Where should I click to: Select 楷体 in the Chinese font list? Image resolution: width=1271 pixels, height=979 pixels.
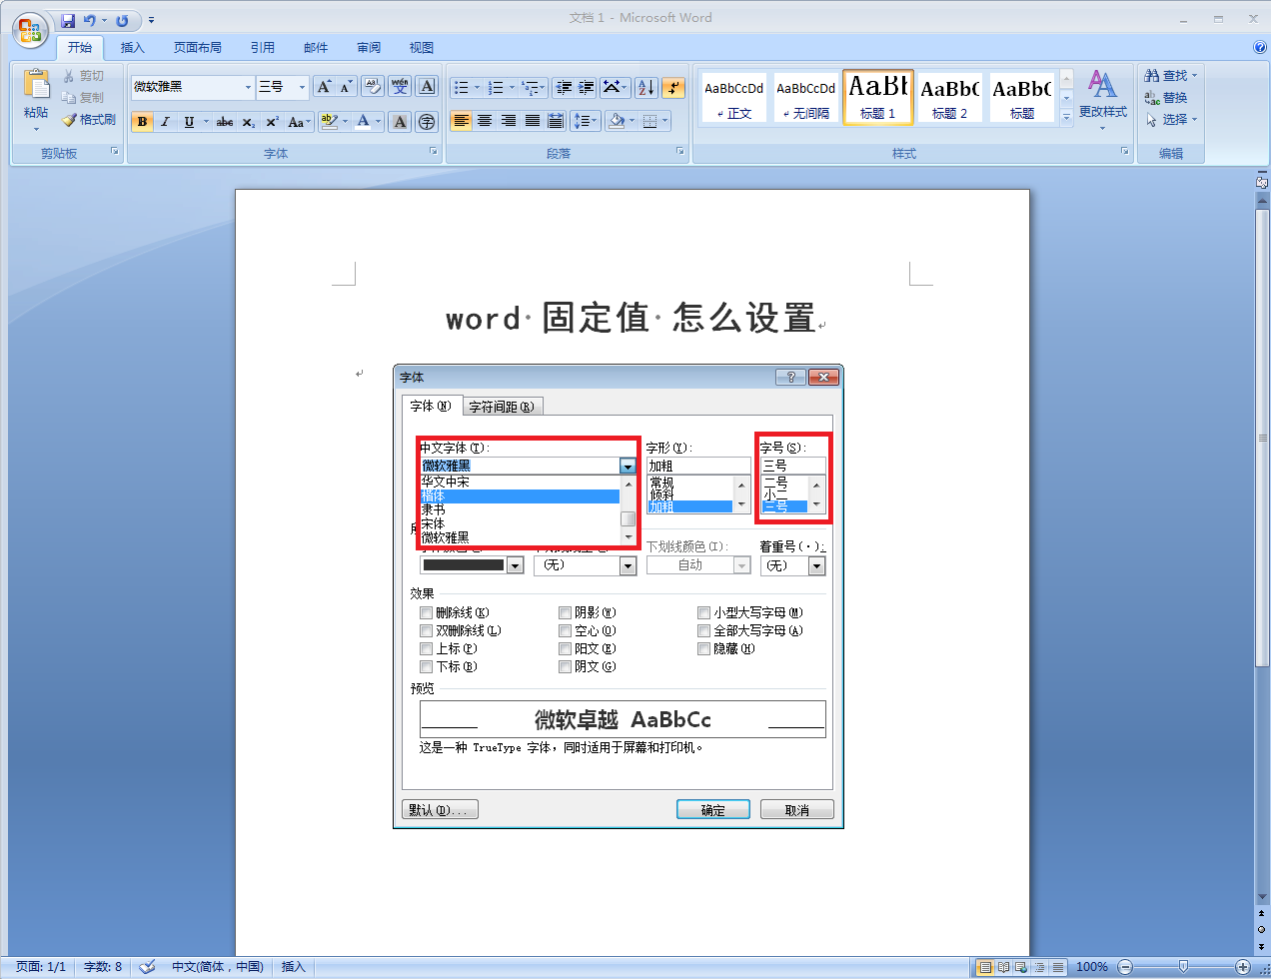coord(520,496)
